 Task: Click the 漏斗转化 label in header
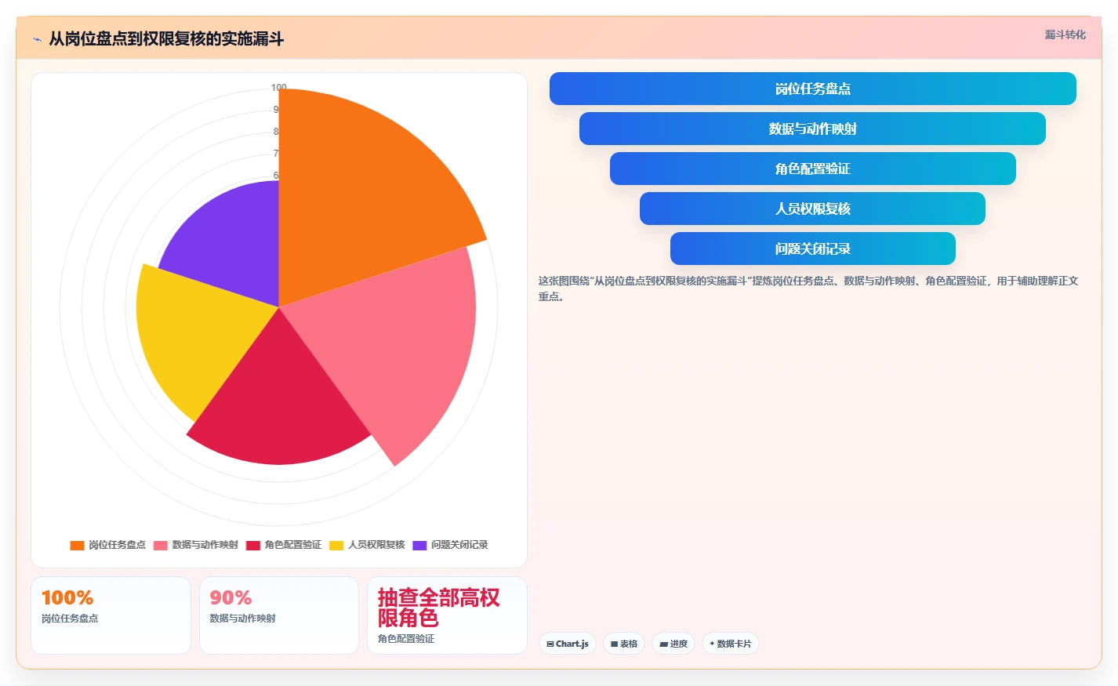(x=1065, y=34)
